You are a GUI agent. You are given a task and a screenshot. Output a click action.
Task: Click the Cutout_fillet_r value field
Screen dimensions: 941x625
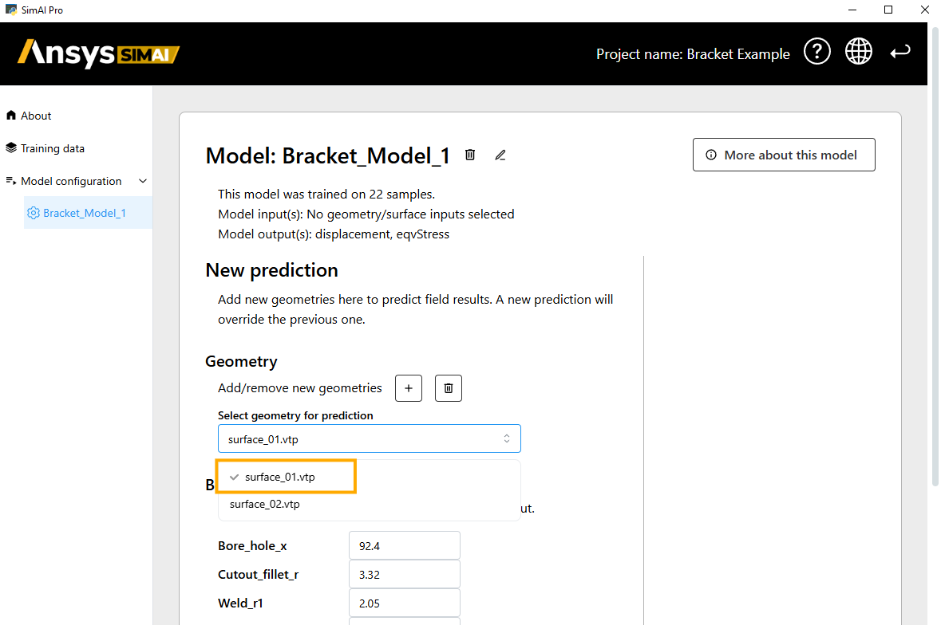(x=404, y=575)
